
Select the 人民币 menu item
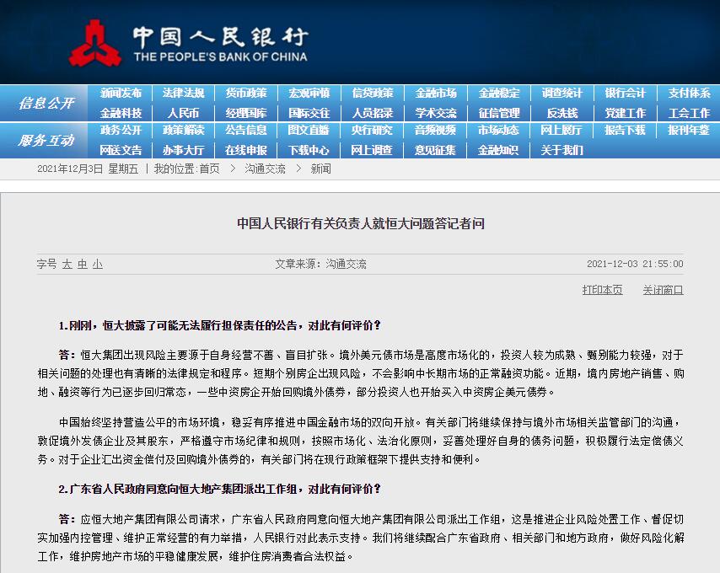pos(183,113)
